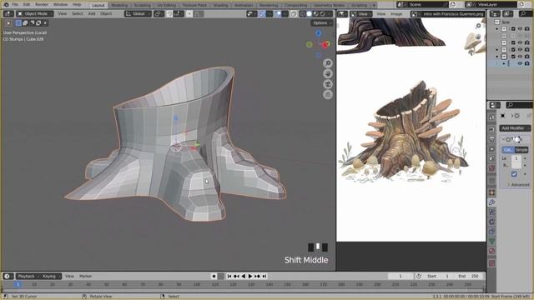Open the Playback dropdown in timeline
The width and height of the screenshot is (534, 300).
28,276
